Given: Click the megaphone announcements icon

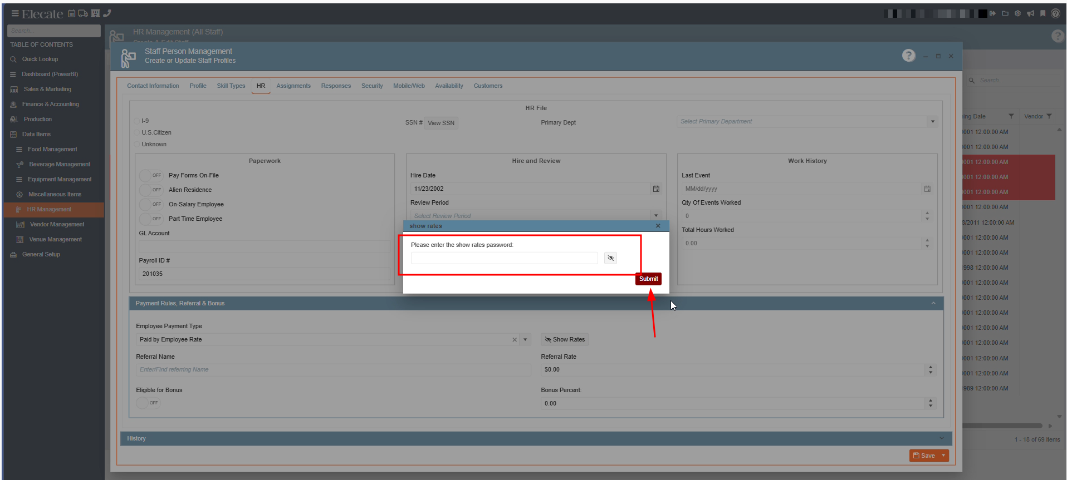Looking at the screenshot, I should 1030,13.
